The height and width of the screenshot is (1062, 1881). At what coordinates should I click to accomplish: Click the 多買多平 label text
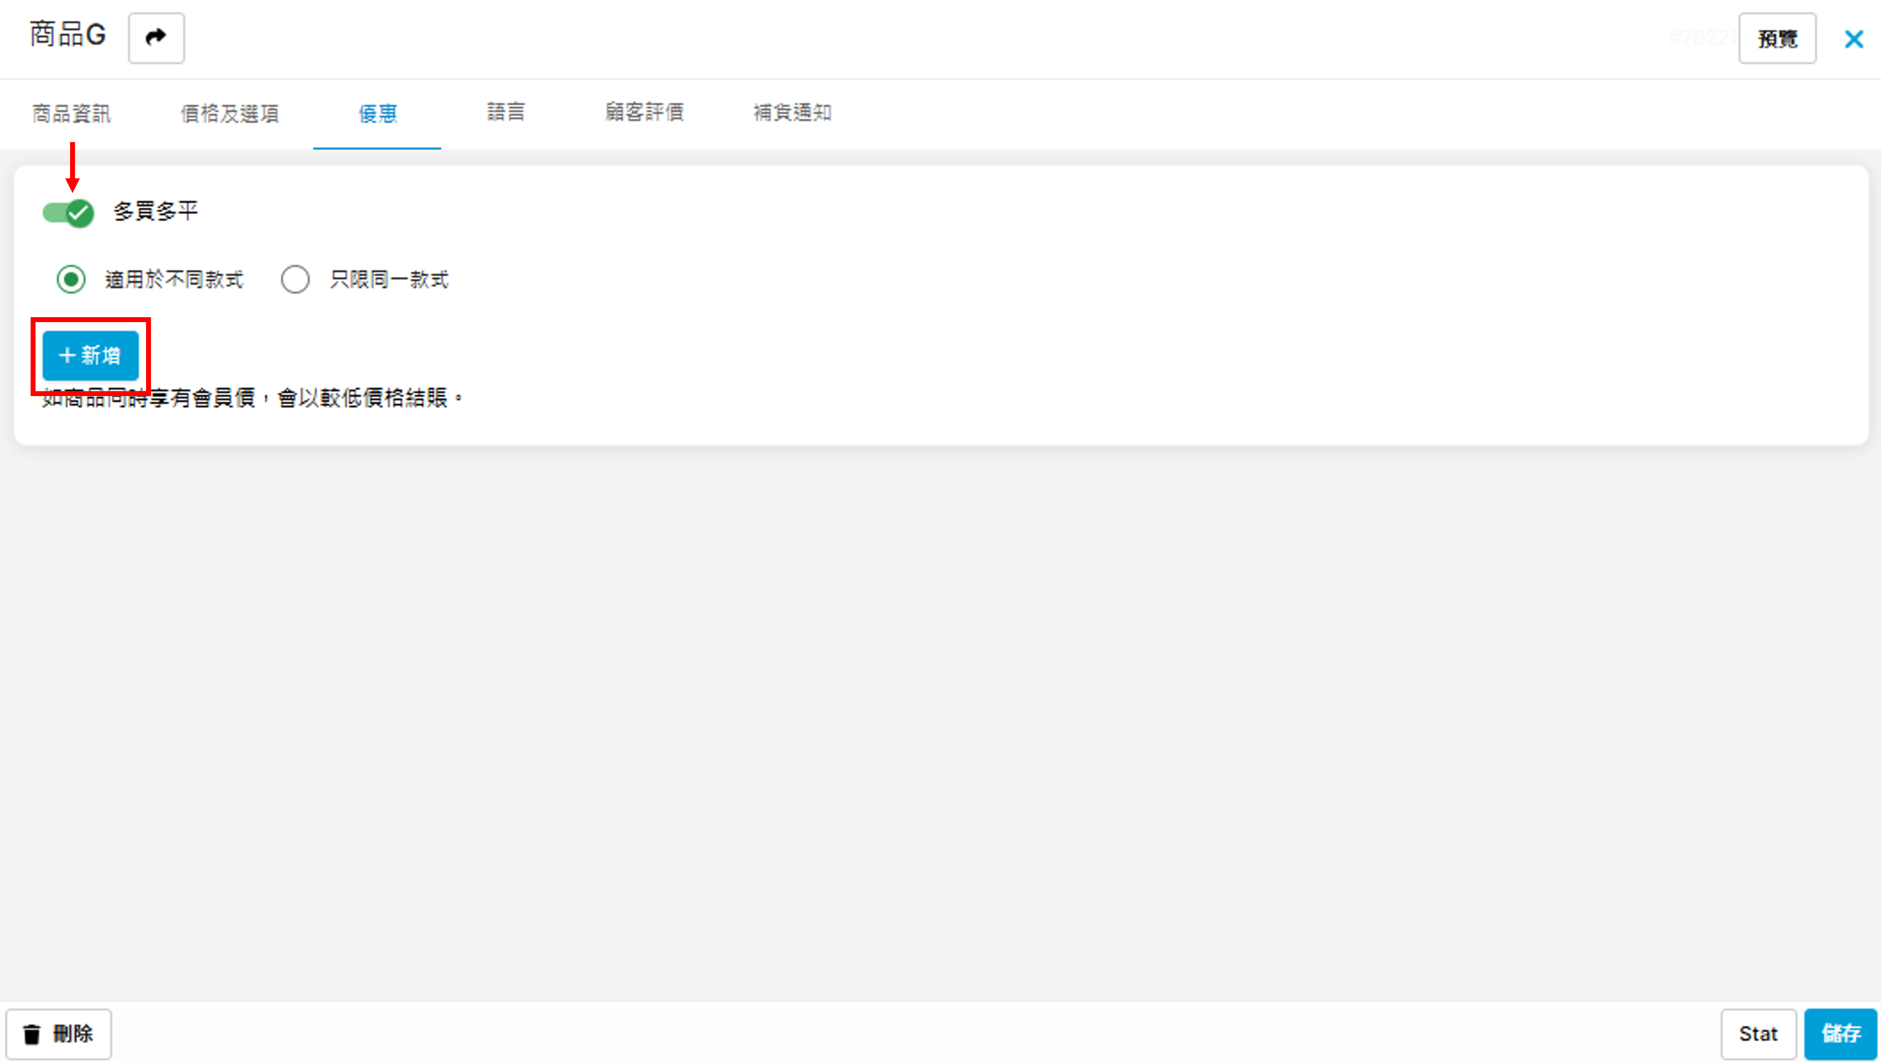(155, 212)
